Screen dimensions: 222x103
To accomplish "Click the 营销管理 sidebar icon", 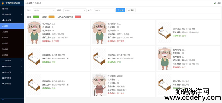I will point(3,14).
